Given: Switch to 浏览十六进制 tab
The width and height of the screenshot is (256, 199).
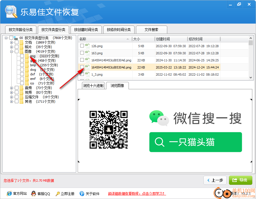Looking at the screenshot, I should [93, 86].
